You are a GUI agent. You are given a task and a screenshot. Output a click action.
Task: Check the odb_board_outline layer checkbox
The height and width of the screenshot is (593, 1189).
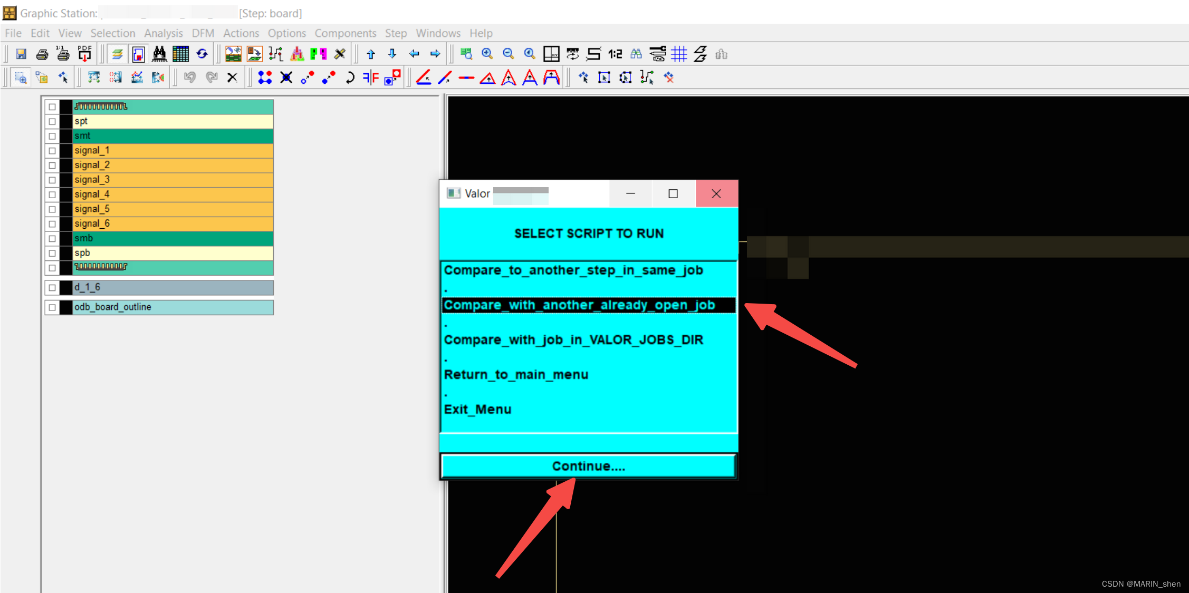[52, 307]
